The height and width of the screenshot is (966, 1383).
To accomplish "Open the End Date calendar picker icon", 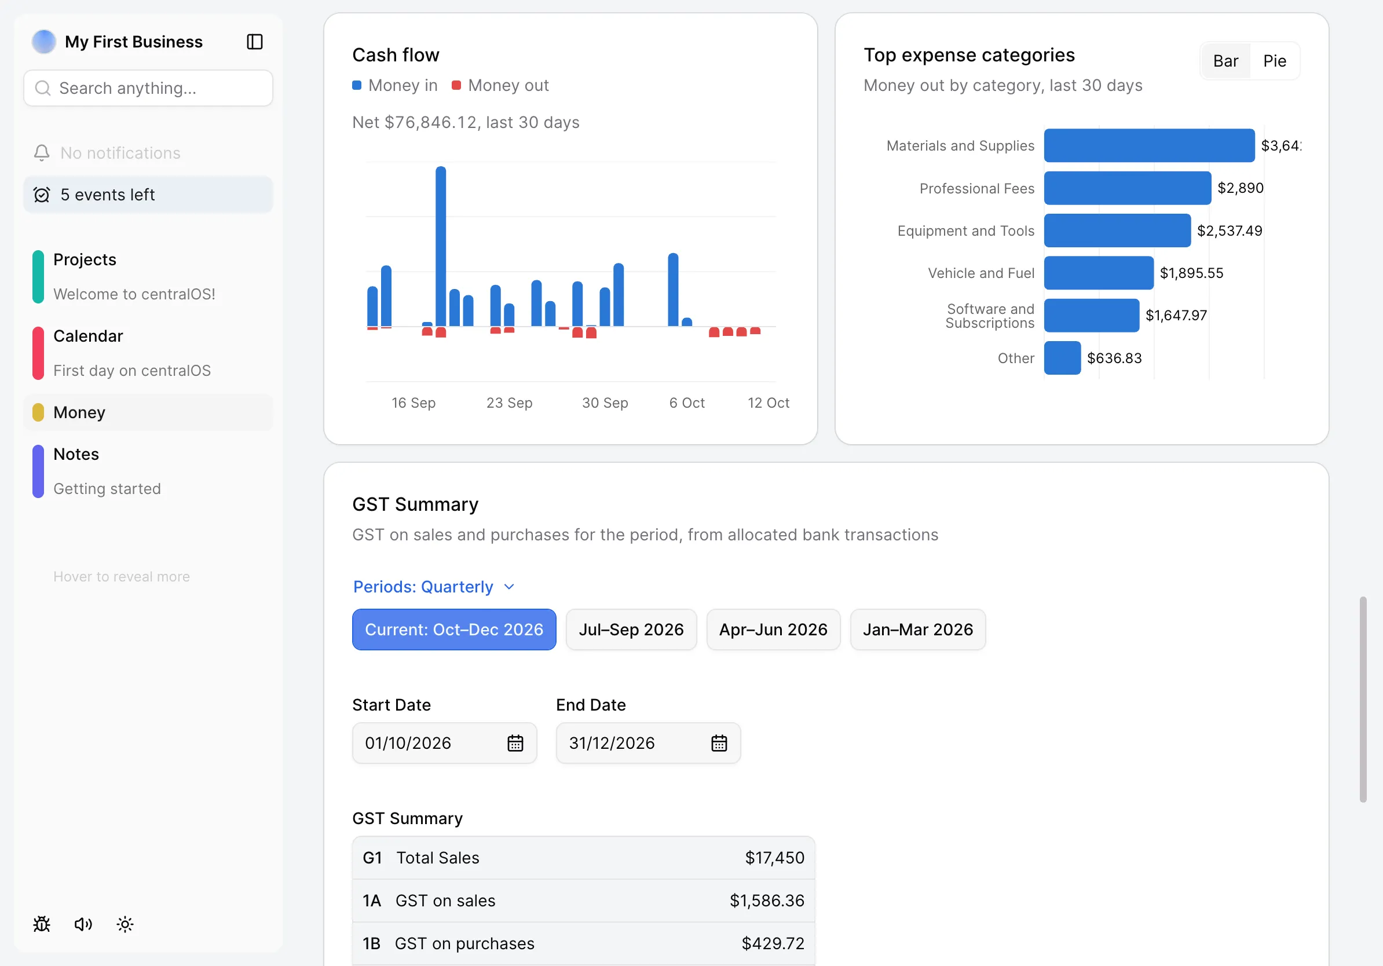I will 719,742.
